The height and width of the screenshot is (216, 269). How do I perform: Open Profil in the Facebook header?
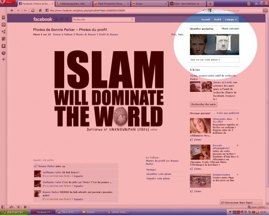coord(218,20)
